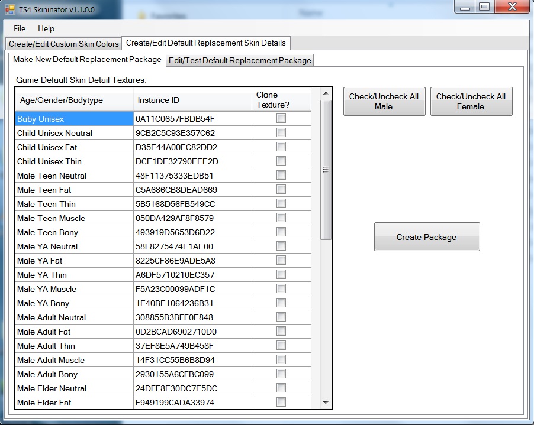
Task: Switch to Create/Edit Custom Skin Colors tab
Action: 64,44
